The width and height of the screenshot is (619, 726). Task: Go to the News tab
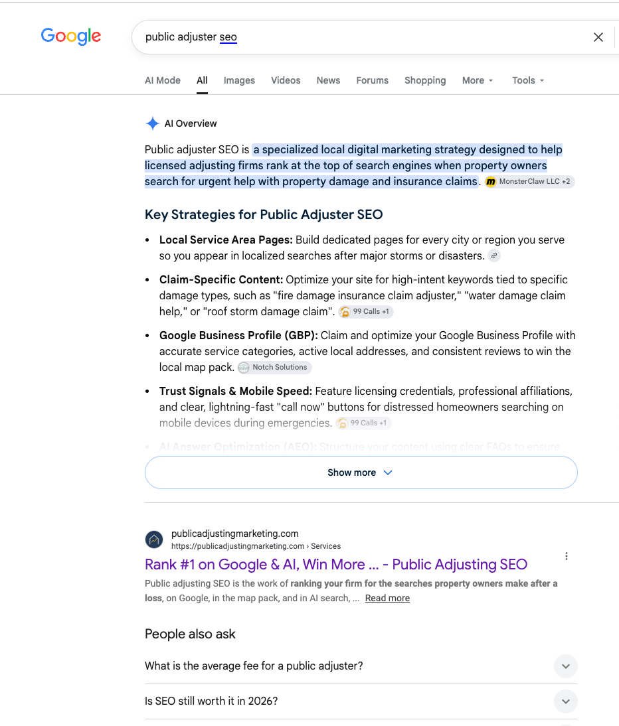(328, 80)
